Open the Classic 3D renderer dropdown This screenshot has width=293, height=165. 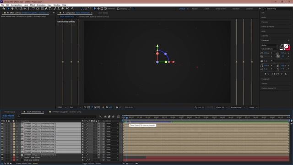222,107
